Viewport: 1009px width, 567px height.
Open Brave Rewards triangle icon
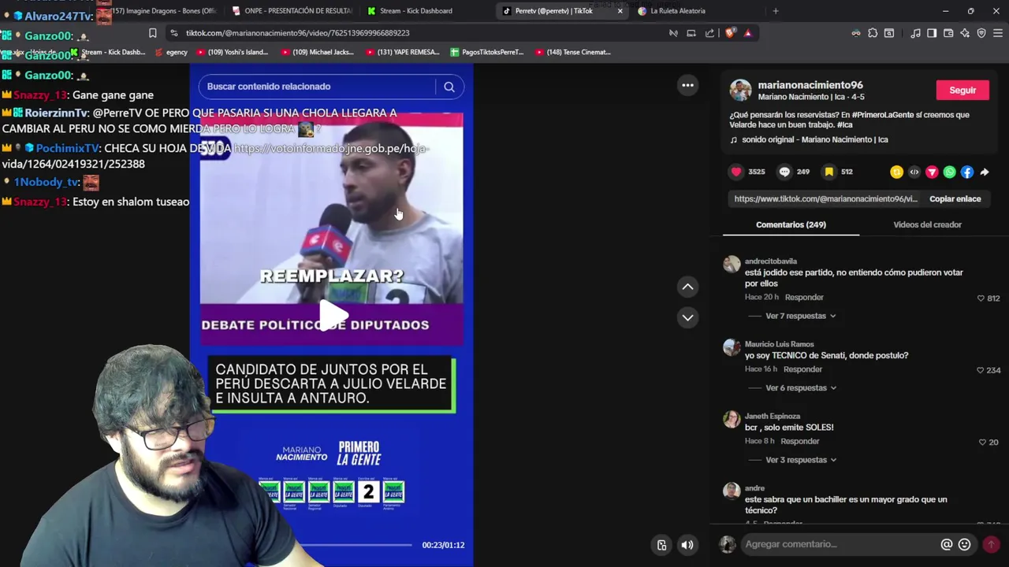(x=747, y=33)
